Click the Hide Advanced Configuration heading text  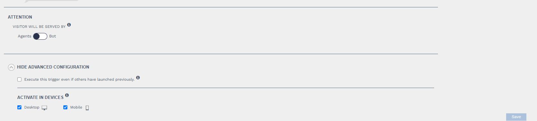53,67
